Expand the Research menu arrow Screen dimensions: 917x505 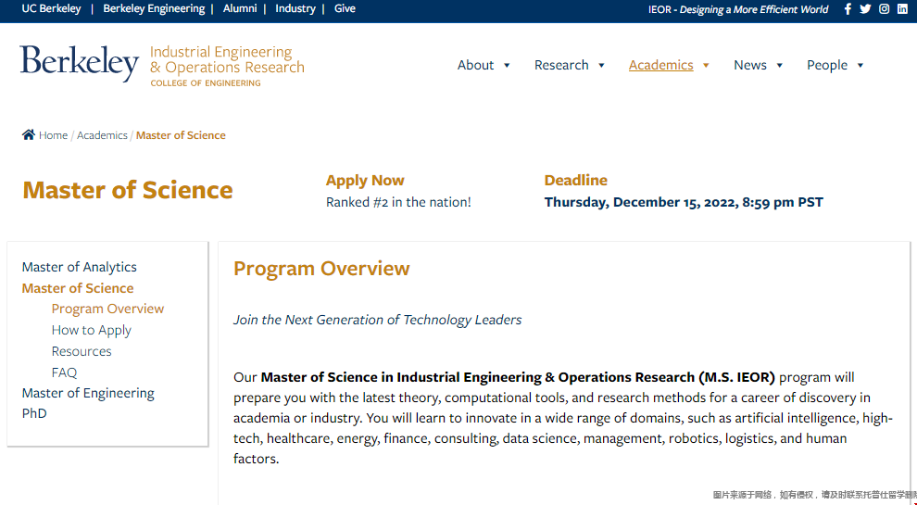coord(601,66)
